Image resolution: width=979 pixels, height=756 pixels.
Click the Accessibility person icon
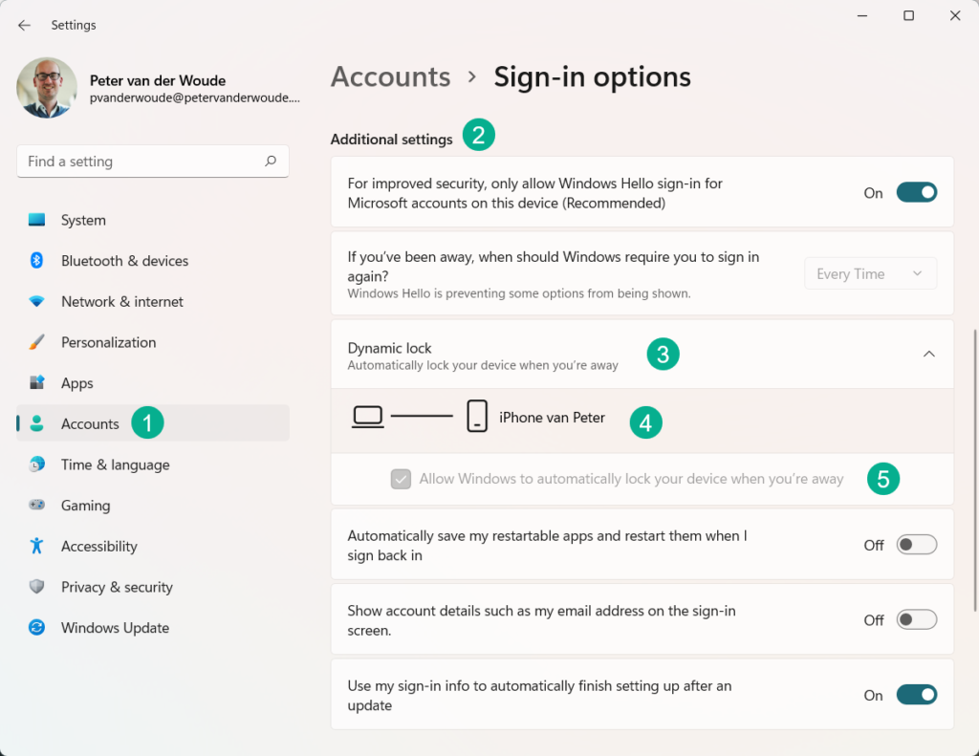34,546
